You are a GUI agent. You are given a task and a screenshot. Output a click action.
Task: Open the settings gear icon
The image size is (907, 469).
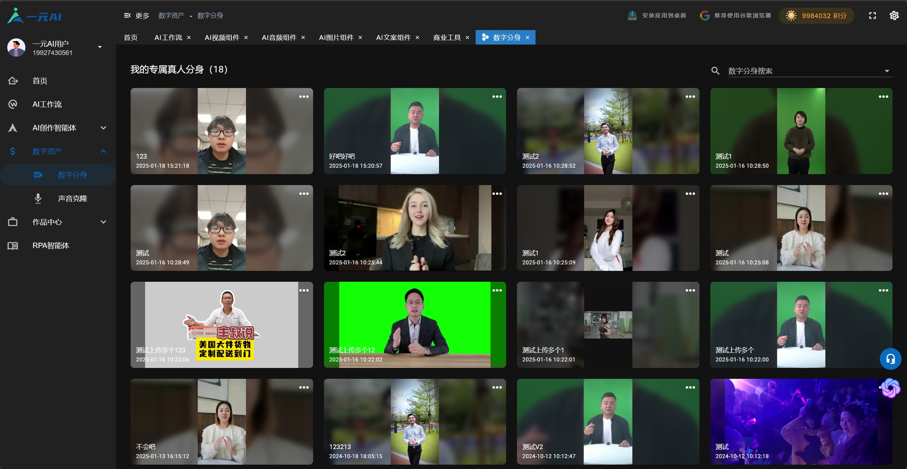(x=894, y=16)
